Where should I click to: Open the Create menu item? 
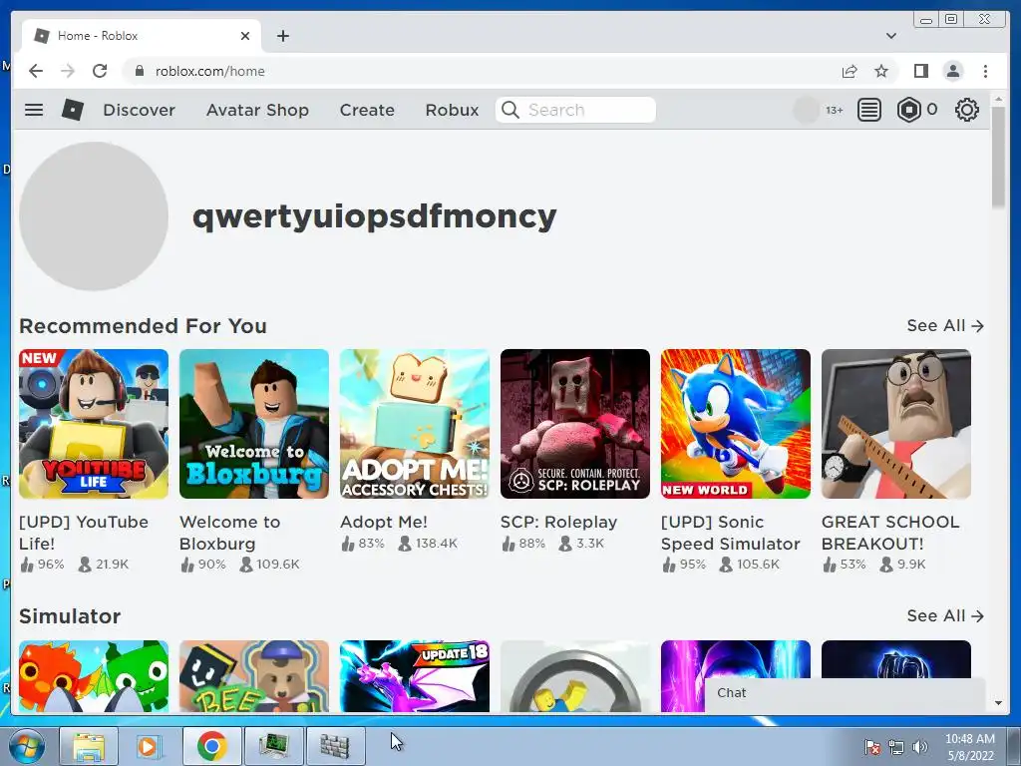[x=367, y=110]
